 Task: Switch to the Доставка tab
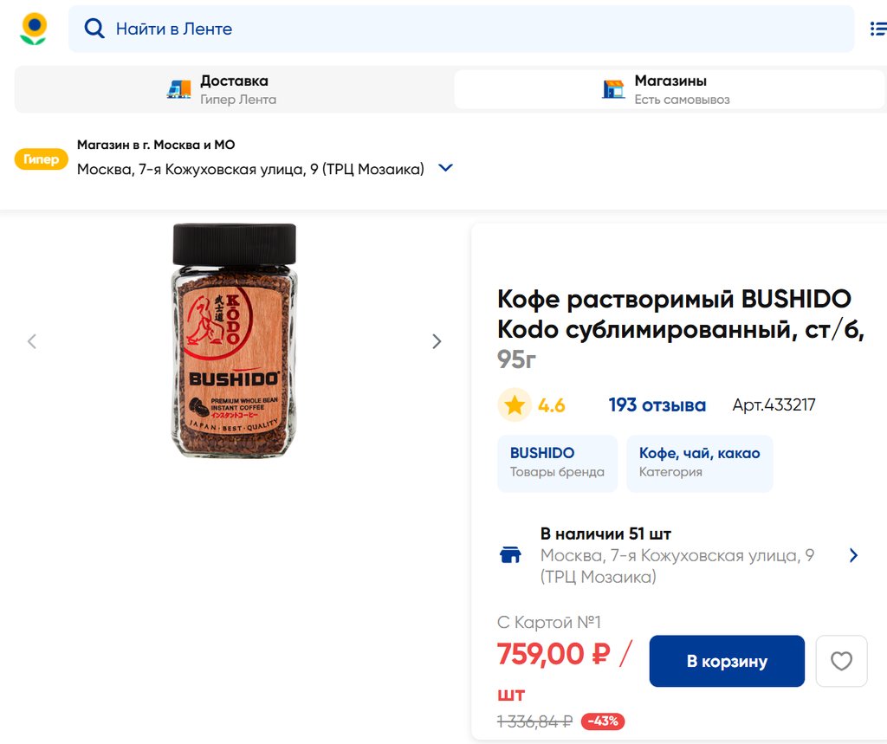pos(234,89)
